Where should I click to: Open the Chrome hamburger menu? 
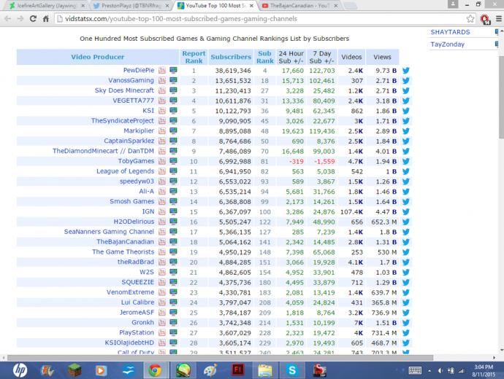pyautogui.click(x=499, y=19)
